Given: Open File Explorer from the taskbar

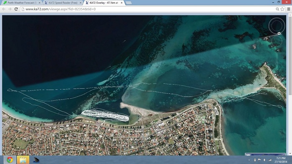Looking at the screenshot, I should (23, 160).
